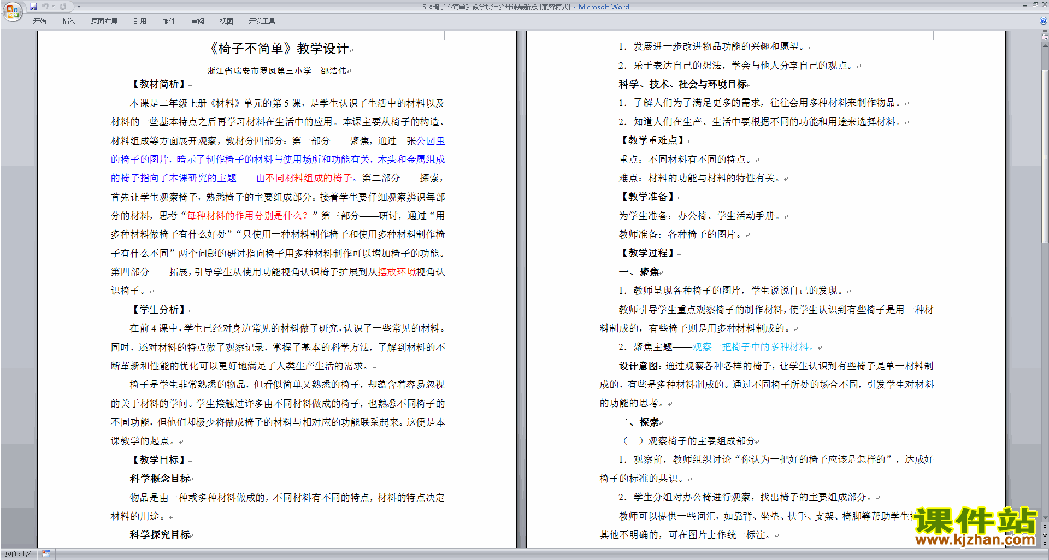The width and height of the screenshot is (1049, 560).
Task: Open the 开发工具 tab
Action: click(262, 21)
